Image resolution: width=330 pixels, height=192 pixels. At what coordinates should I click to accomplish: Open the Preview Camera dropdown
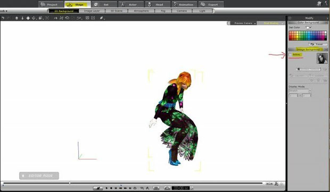tap(243, 23)
